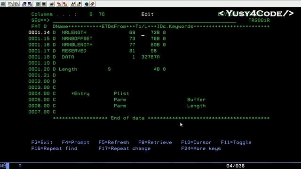This screenshot has height=169, width=301.
Task: Click F11=Toggle function key label
Action: click(236, 142)
